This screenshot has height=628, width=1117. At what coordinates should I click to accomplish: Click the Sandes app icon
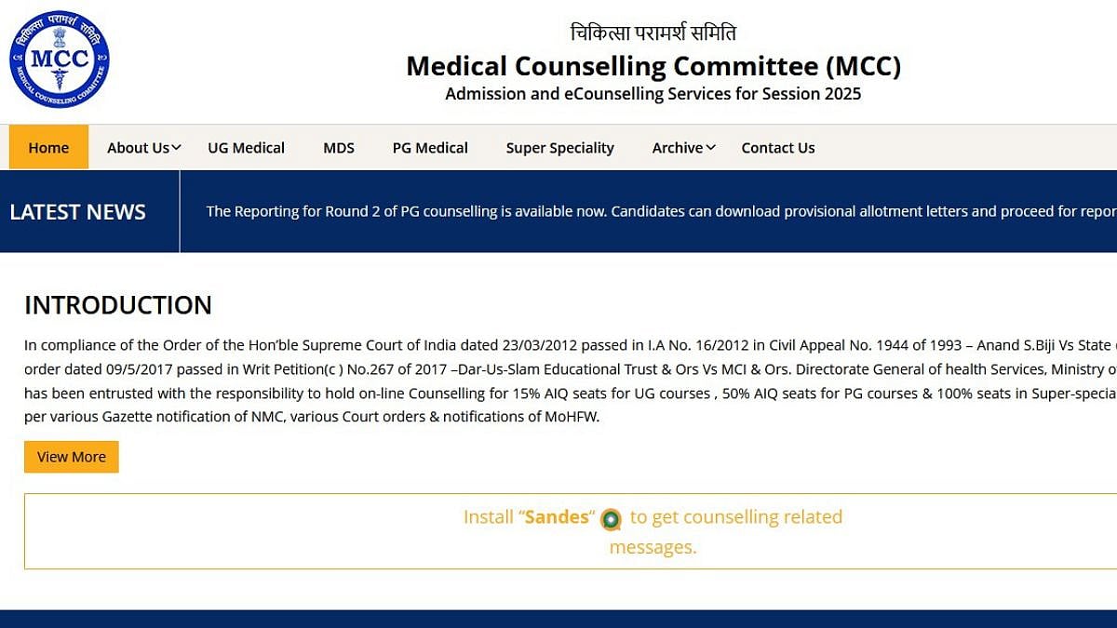(x=611, y=519)
